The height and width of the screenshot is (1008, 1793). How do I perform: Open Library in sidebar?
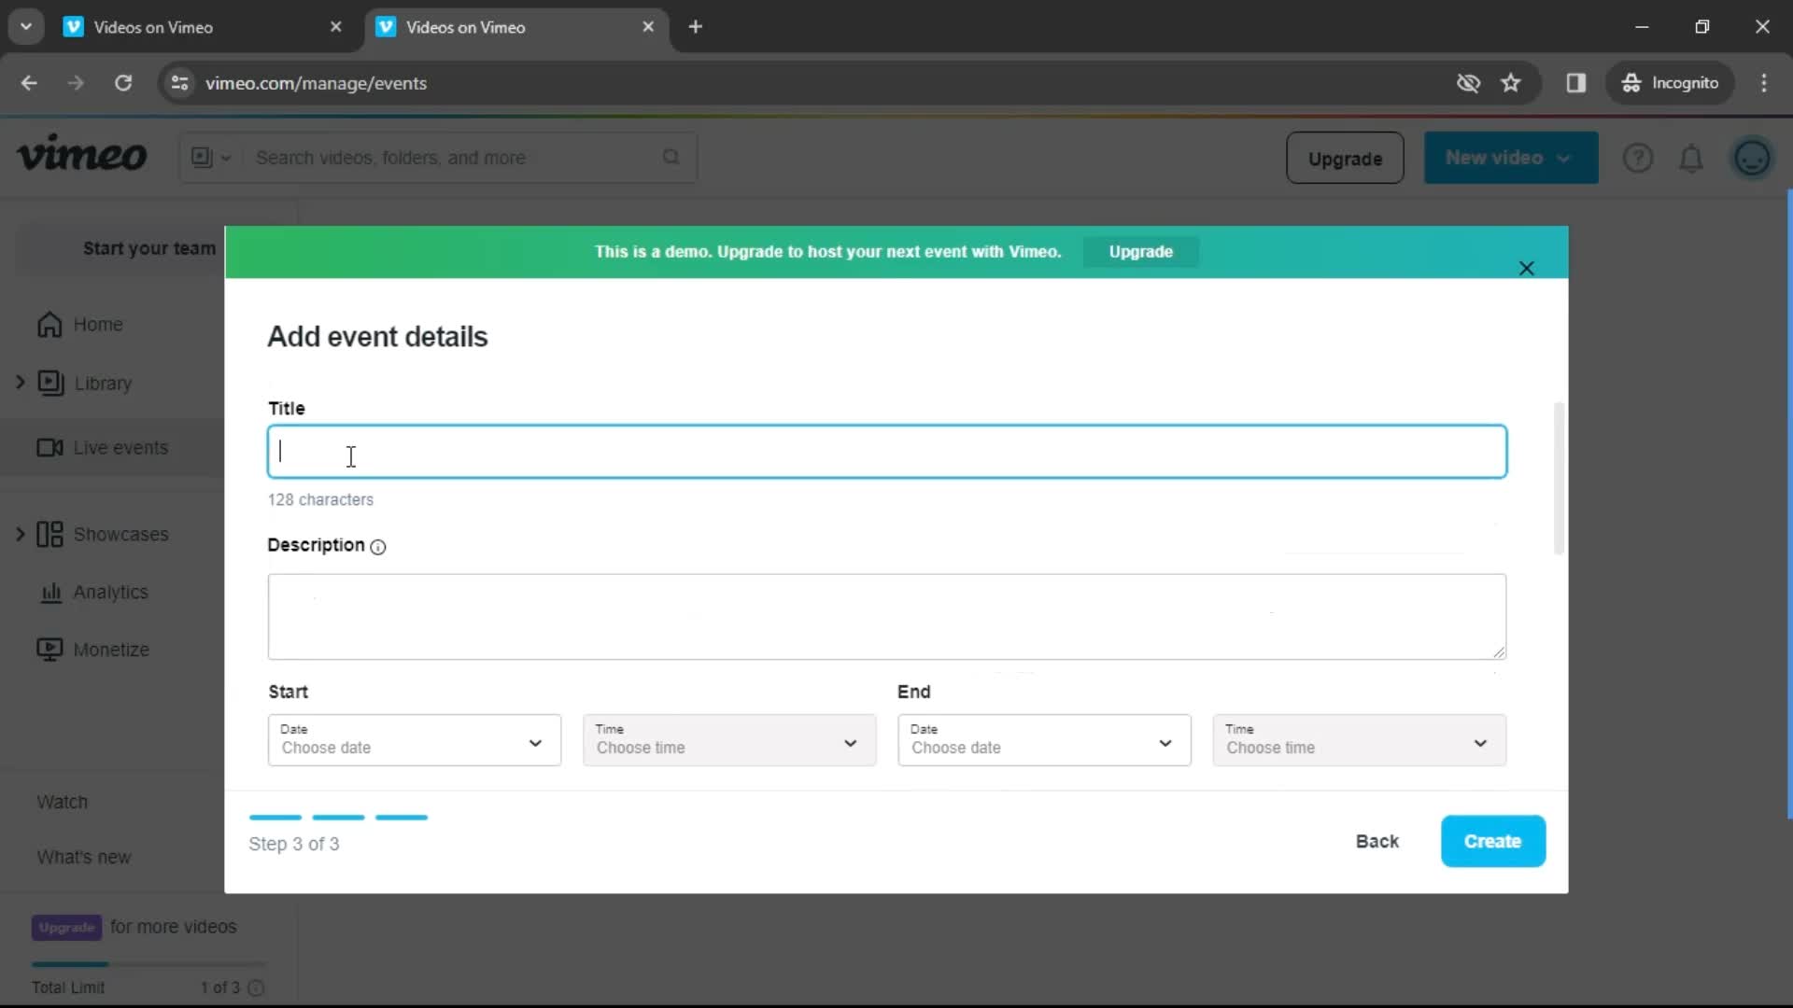(85, 383)
